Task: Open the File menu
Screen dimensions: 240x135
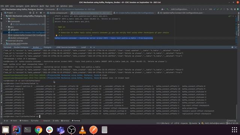Action: [x=2, y=6]
